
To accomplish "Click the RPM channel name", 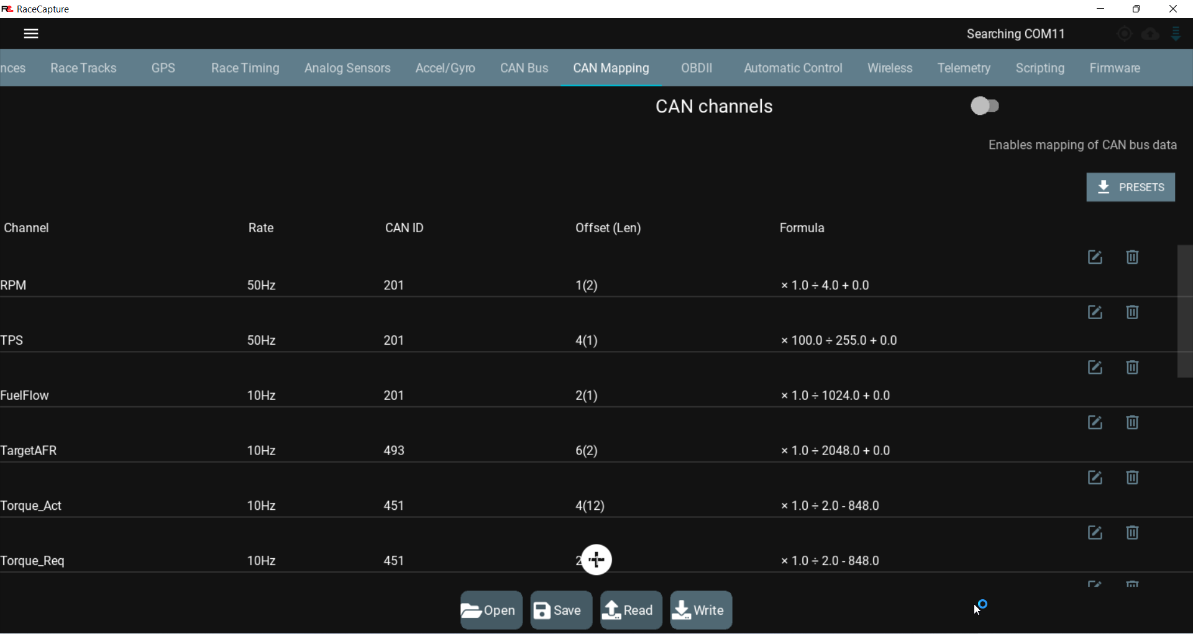I will (x=14, y=286).
